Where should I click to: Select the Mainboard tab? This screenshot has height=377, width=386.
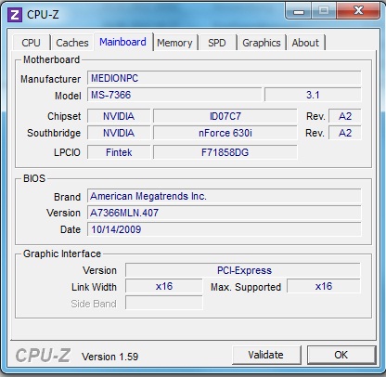(x=123, y=42)
